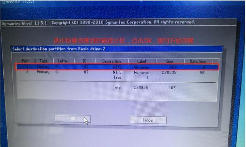This screenshot has width=246, height=147.
Task: Click the OK button
Action: click(73, 119)
